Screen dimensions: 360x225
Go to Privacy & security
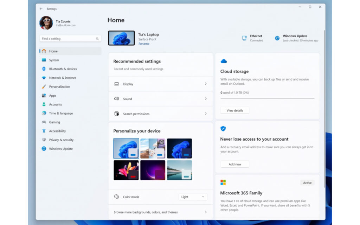[x=70, y=140]
